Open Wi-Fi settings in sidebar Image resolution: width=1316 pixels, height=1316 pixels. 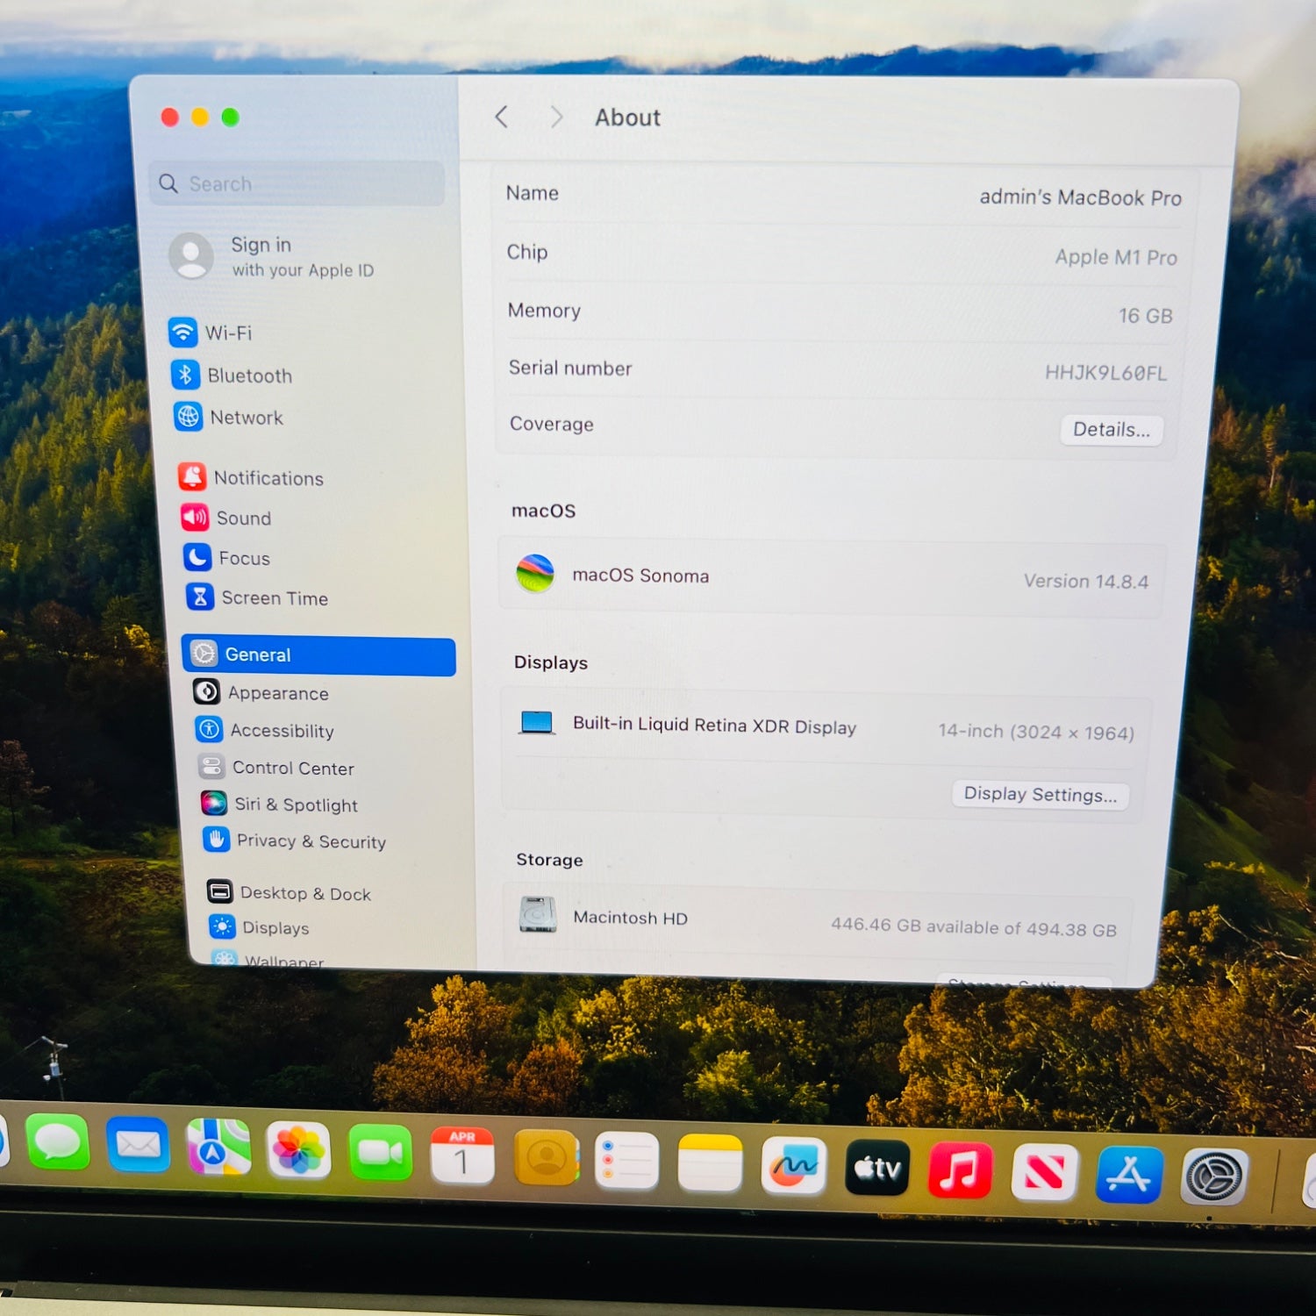pyautogui.click(x=227, y=333)
